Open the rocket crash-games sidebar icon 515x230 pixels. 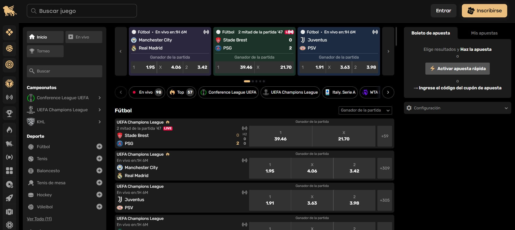click(9, 198)
